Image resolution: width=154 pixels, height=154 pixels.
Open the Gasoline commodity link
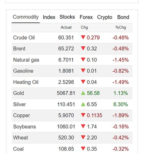click(23, 71)
